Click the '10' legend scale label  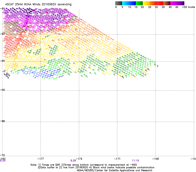pos(130,7)
